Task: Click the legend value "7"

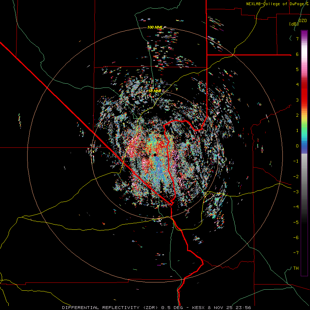Action: [297, 39]
